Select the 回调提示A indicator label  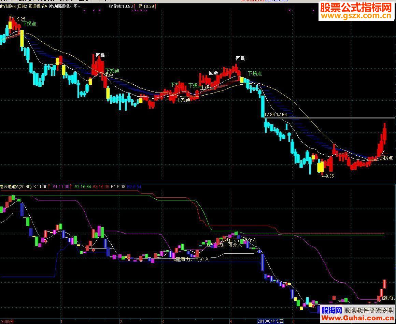point(38,6)
